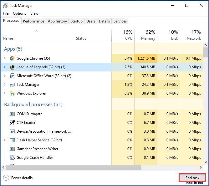209x186 pixels.
Task: Click the 340.5 MB memory cell
Action: pos(146,67)
